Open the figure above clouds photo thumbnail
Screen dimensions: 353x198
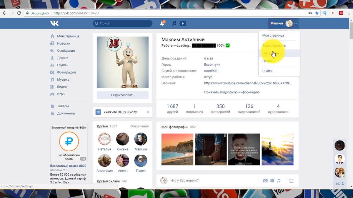click(277, 150)
